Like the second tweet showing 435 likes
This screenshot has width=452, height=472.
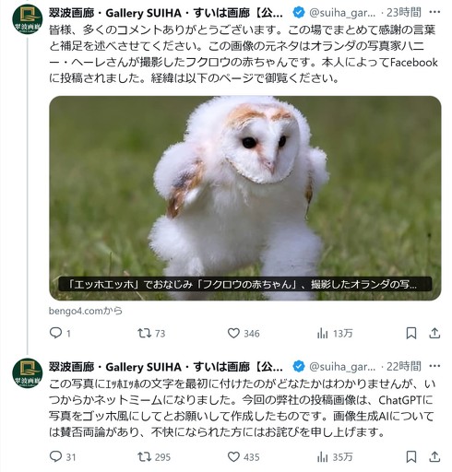[244, 457]
